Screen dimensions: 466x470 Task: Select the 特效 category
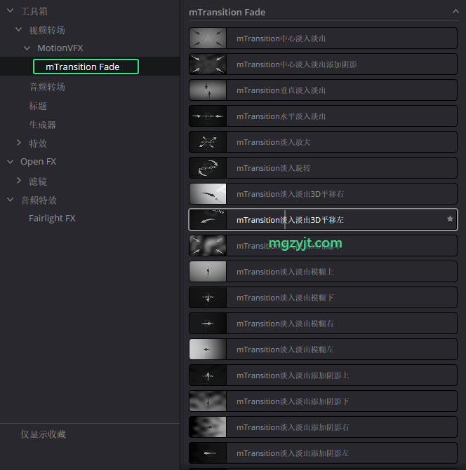tap(38, 144)
